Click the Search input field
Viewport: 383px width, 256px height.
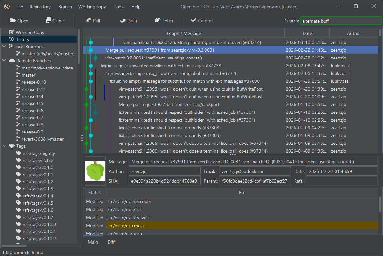click(x=341, y=21)
